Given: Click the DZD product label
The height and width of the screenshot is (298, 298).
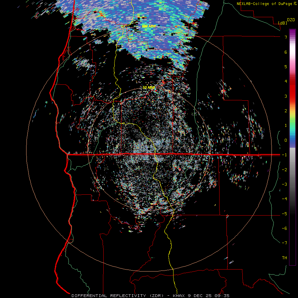Looking at the screenshot, I should (x=291, y=20).
